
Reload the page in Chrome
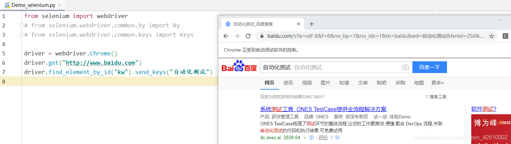click(248, 36)
